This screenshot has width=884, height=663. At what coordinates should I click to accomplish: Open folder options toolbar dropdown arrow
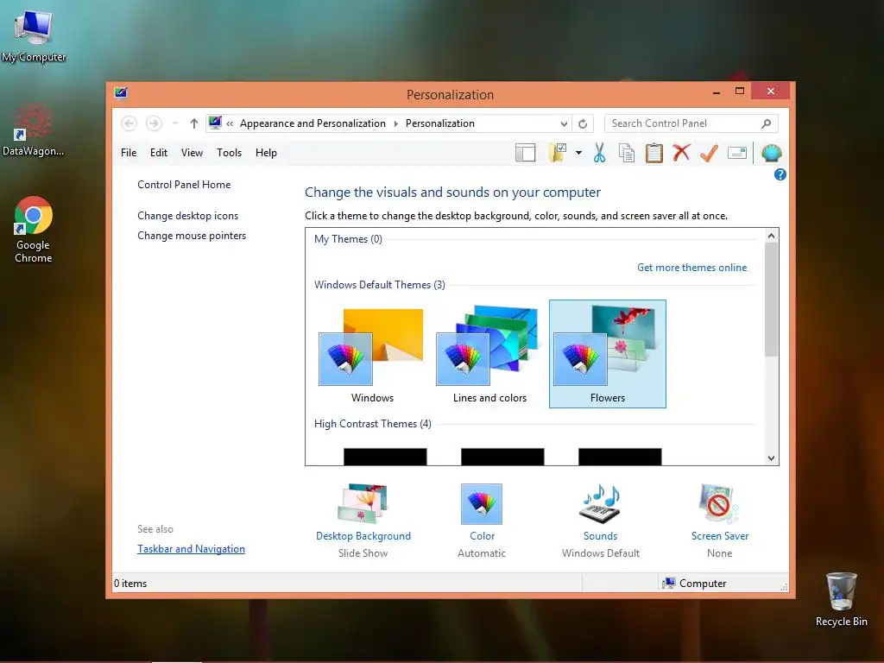point(578,153)
